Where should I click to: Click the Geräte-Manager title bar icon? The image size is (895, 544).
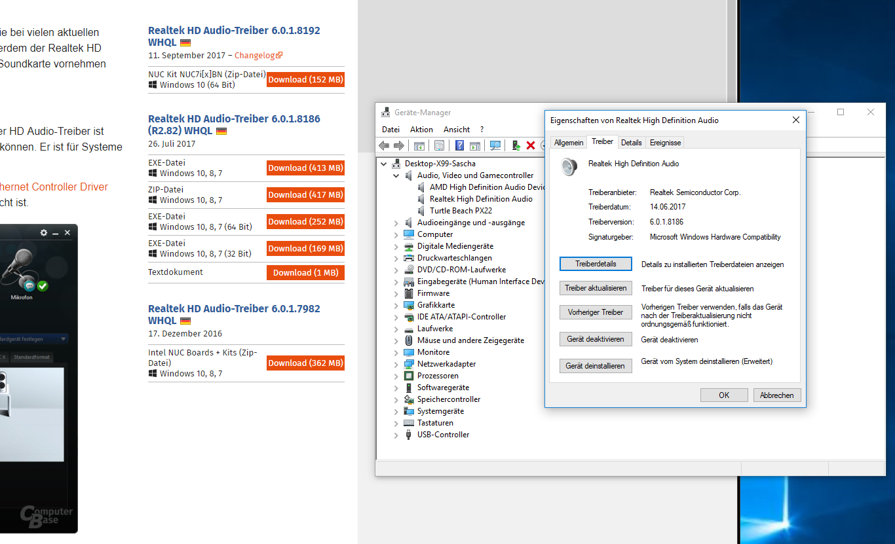coord(386,113)
